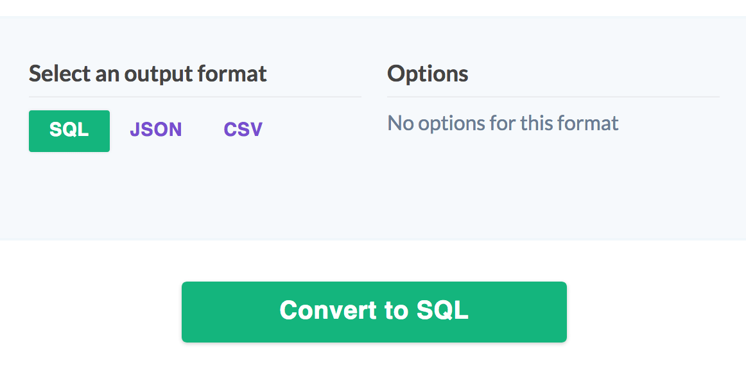
Task: Confirm conversion with the SQL button
Action: pos(374,312)
